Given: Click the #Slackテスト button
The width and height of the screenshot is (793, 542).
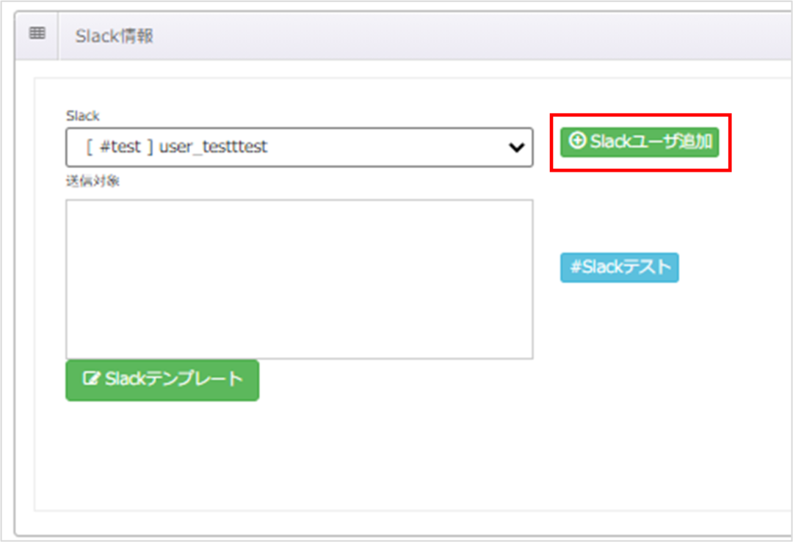Looking at the screenshot, I should tap(619, 267).
